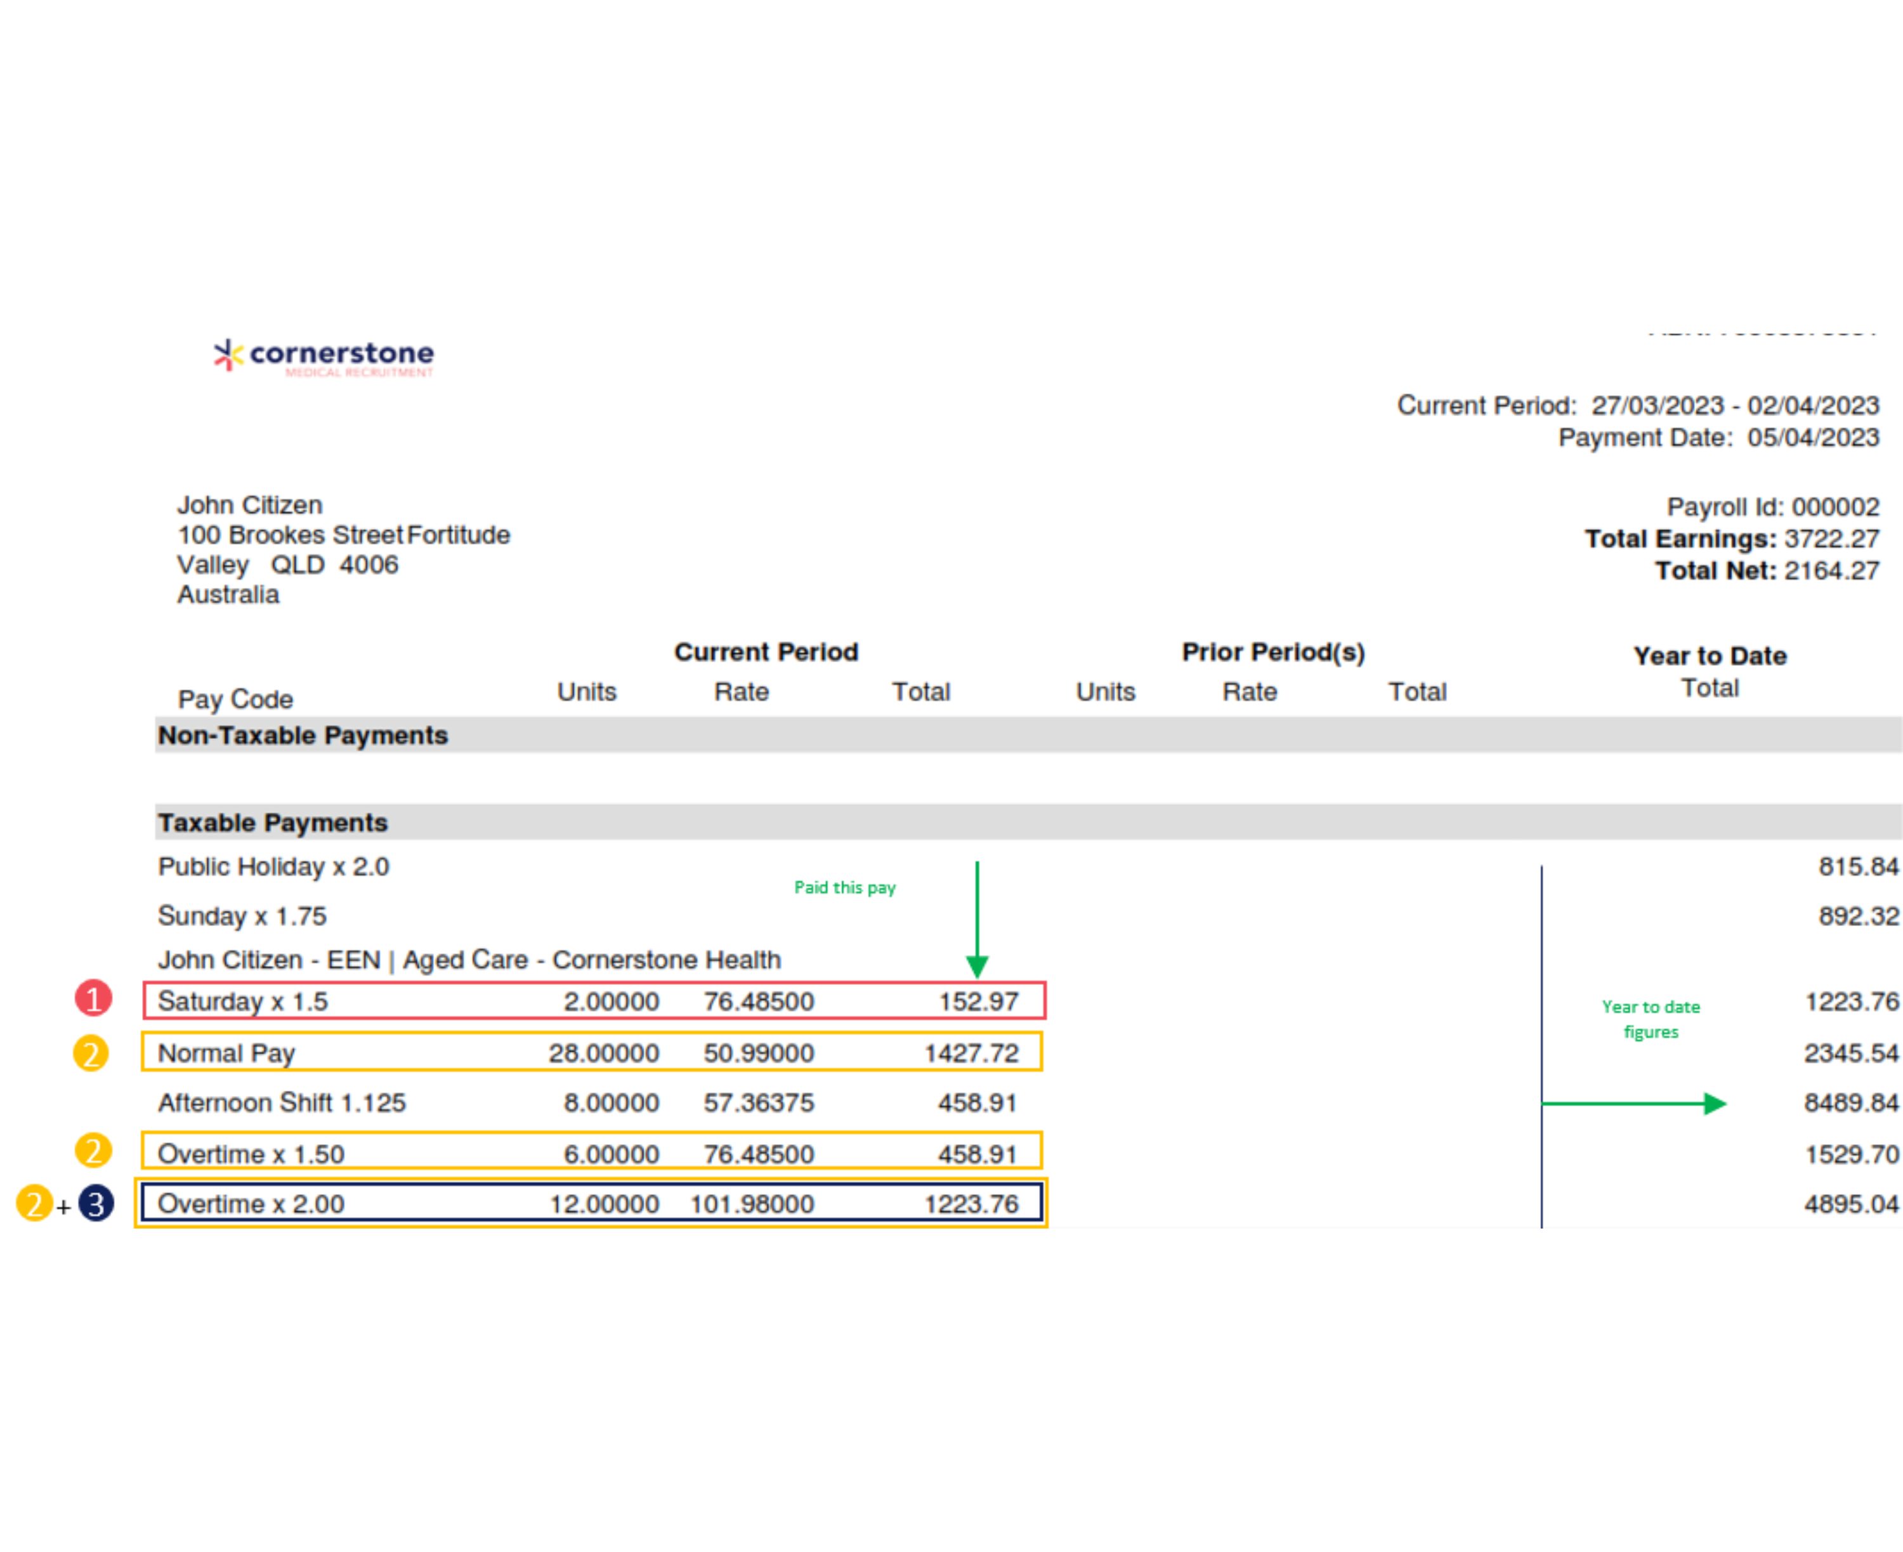Screen dimensions: 1903x1552
Task: Select the Normal Pay highlighted row
Action: click(x=592, y=1052)
